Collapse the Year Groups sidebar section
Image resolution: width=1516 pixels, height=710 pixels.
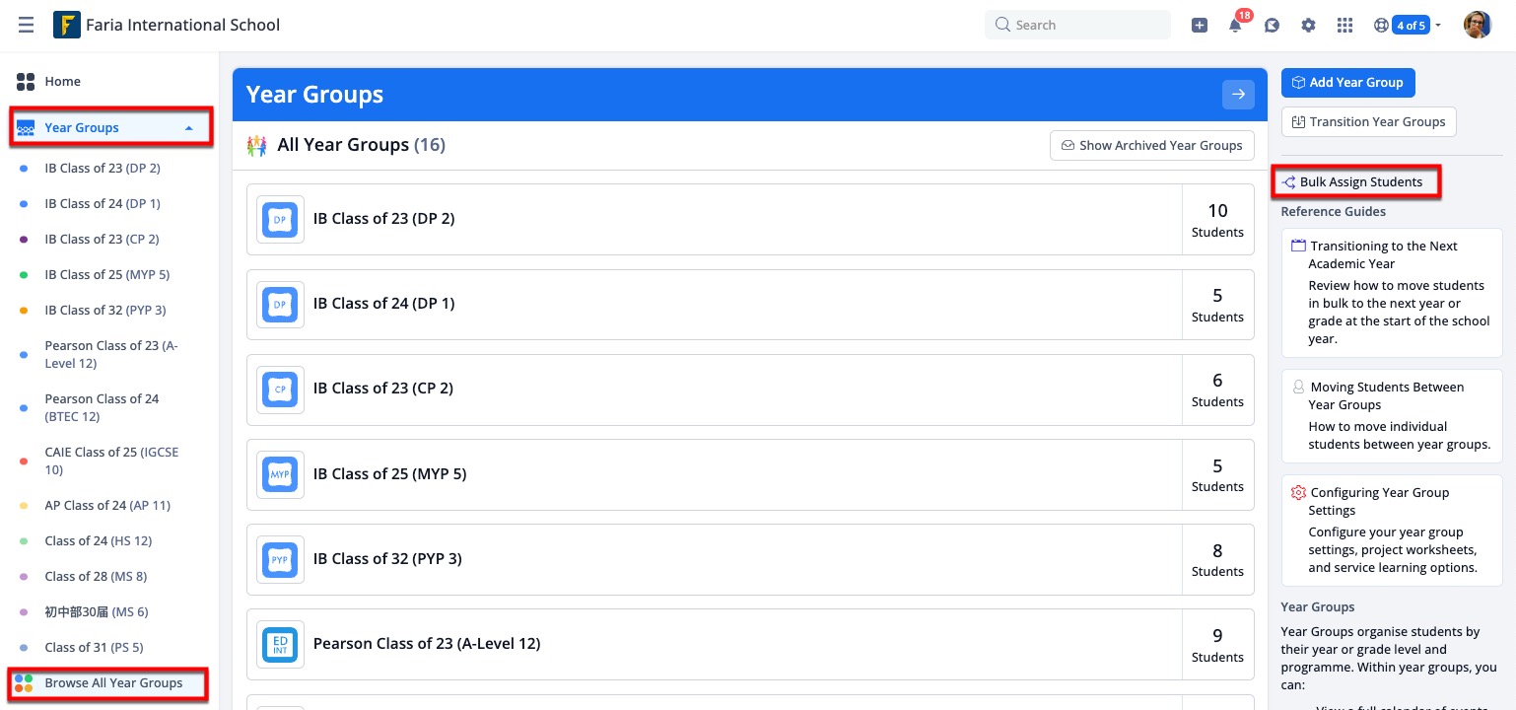(x=189, y=128)
